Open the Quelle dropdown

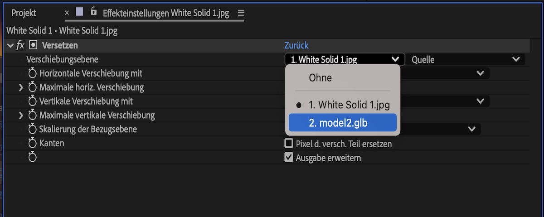466,59
